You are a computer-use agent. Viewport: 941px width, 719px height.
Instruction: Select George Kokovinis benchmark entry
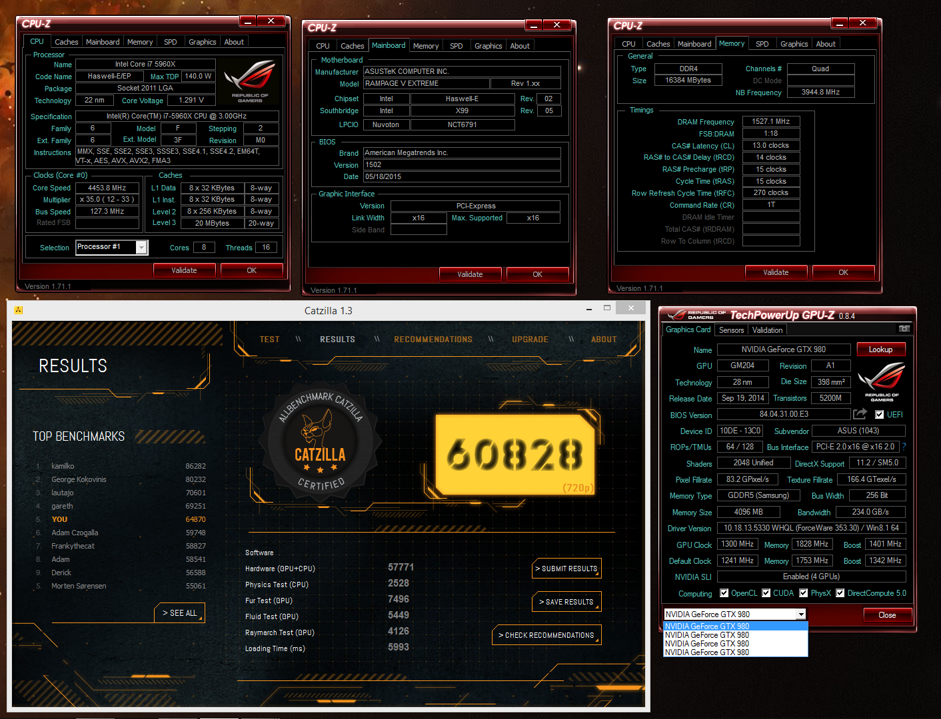[120, 479]
